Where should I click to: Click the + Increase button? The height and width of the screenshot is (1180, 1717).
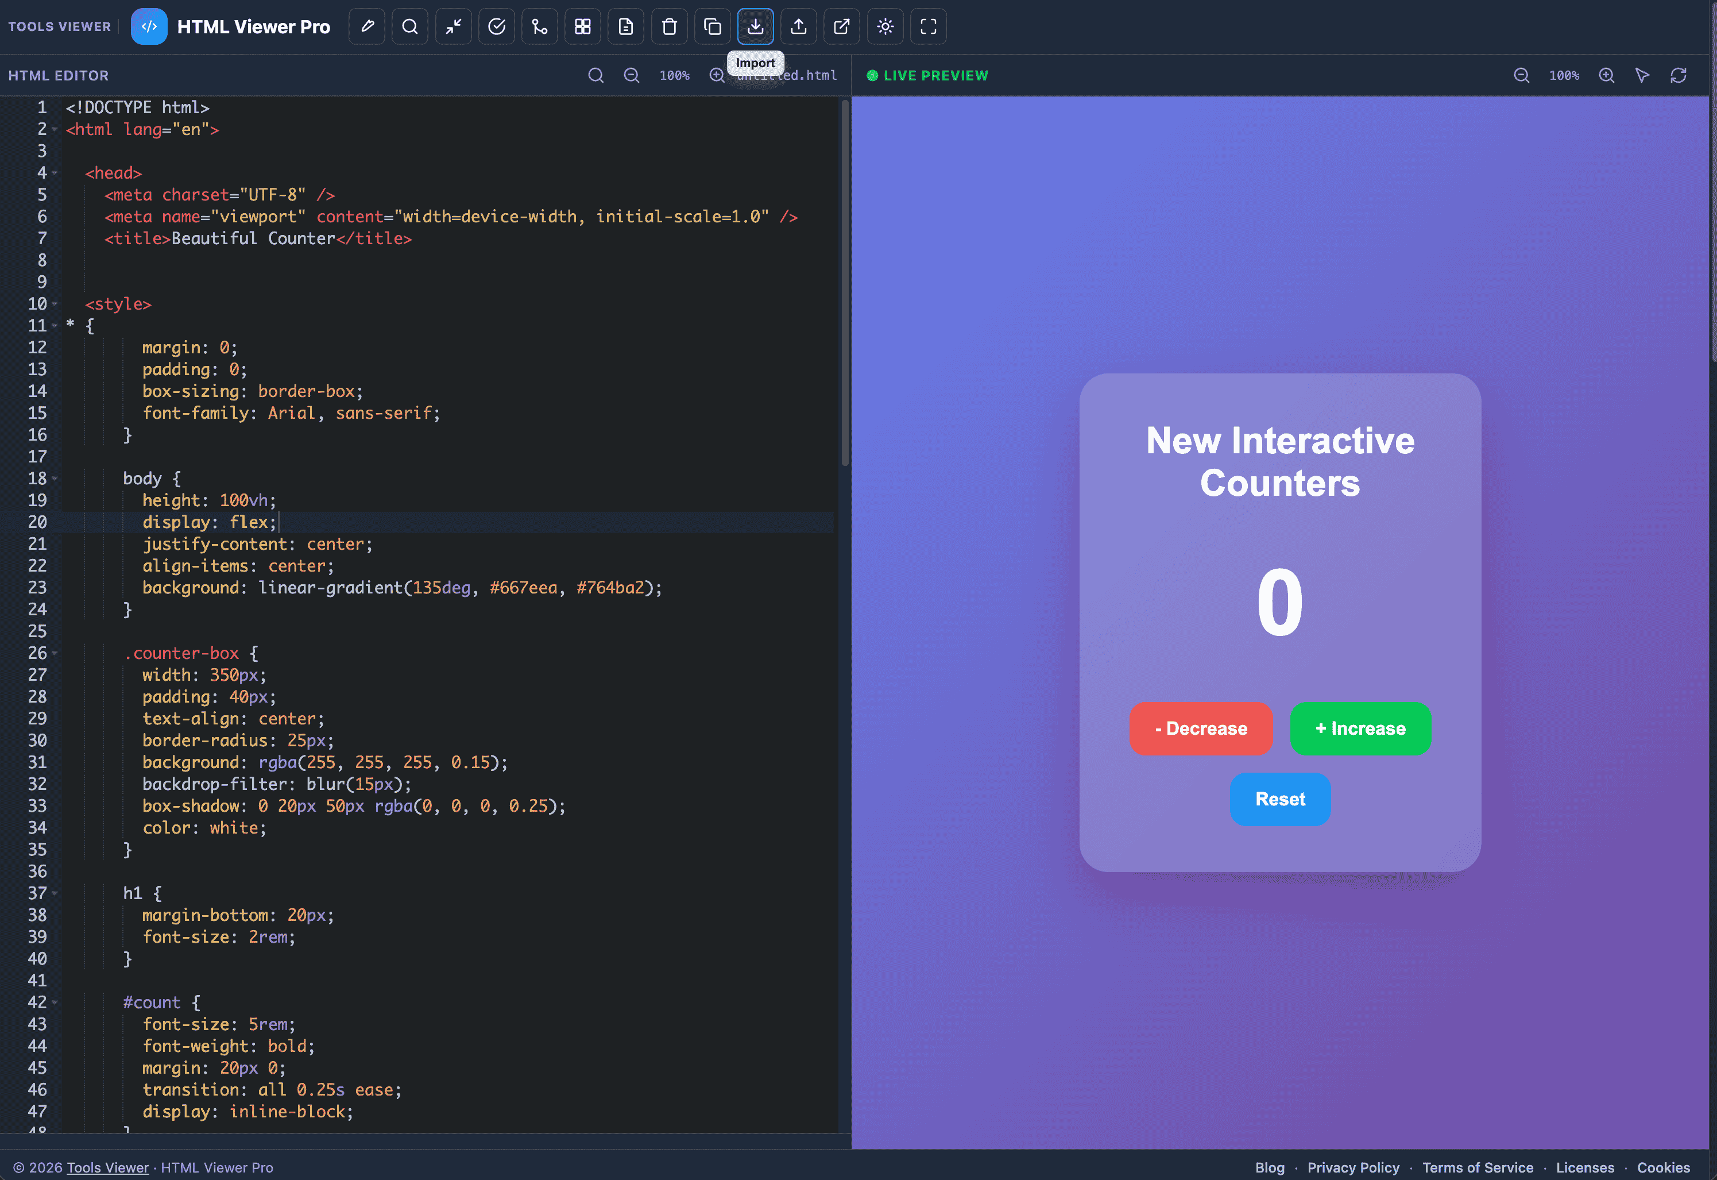coord(1360,728)
